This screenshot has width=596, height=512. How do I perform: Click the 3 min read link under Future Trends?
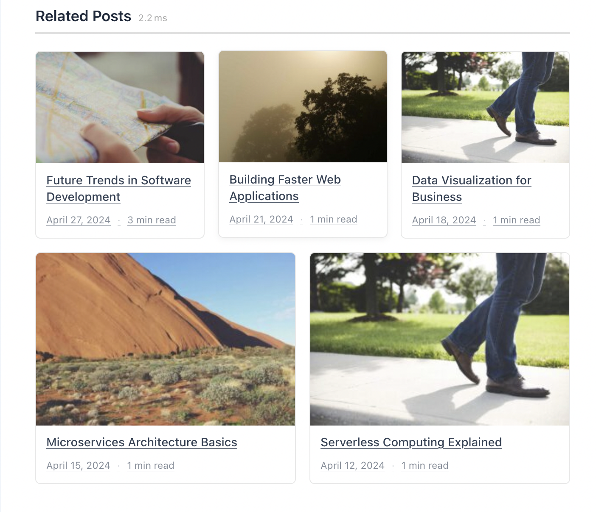pos(152,220)
